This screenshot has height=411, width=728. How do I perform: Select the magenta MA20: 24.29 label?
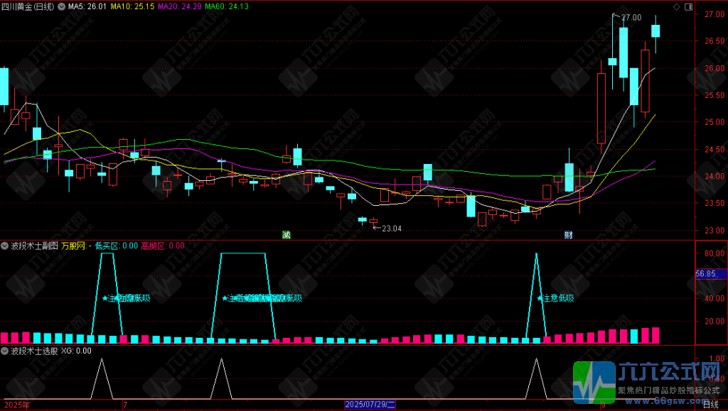tap(180, 6)
